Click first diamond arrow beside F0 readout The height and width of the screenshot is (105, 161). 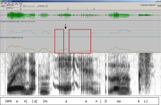pos(158,6)
